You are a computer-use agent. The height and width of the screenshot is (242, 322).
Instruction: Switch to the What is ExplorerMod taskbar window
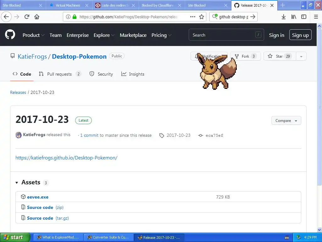tap(58, 237)
